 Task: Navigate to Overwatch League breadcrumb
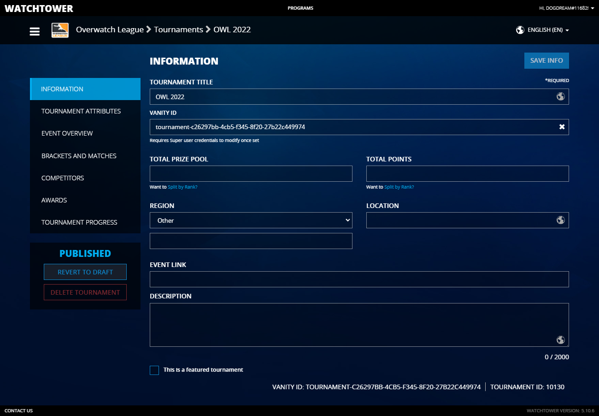click(x=110, y=30)
